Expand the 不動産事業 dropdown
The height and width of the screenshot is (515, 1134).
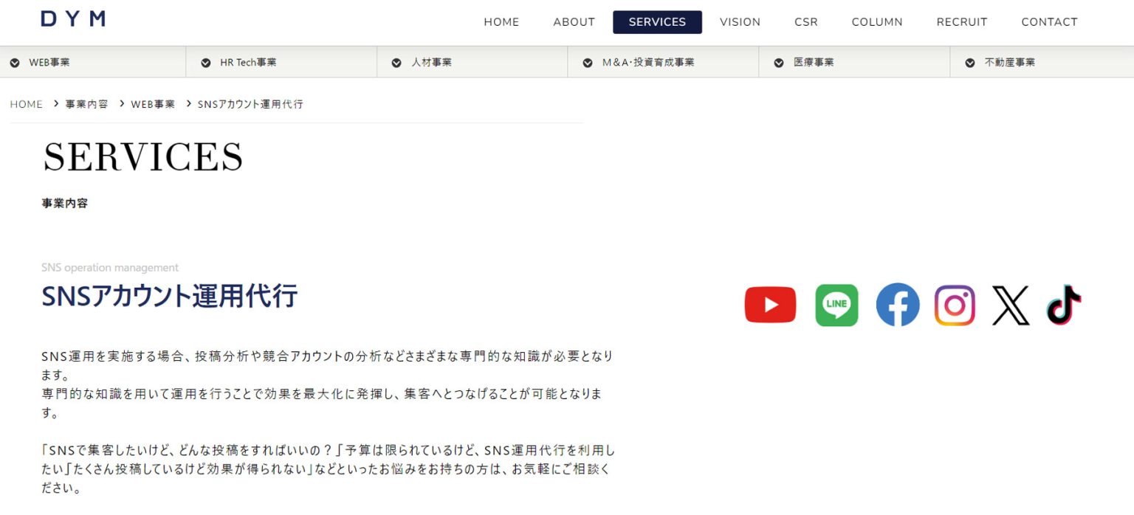pos(969,62)
